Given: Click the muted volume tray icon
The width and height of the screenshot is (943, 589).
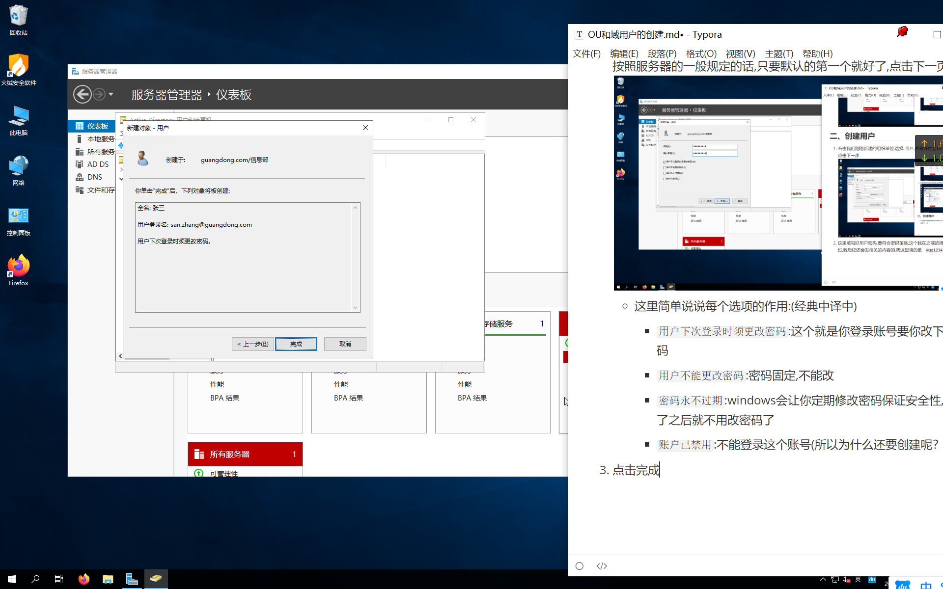Looking at the screenshot, I should click(x=846, y=579).
